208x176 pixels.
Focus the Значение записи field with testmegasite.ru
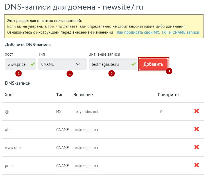(x=109, y=64)
